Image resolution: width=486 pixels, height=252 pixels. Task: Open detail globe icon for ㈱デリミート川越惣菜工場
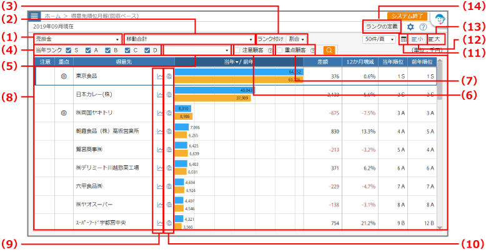169,168
